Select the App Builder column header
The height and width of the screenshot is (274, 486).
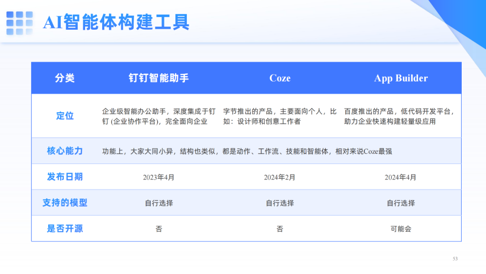click(401, 78)
